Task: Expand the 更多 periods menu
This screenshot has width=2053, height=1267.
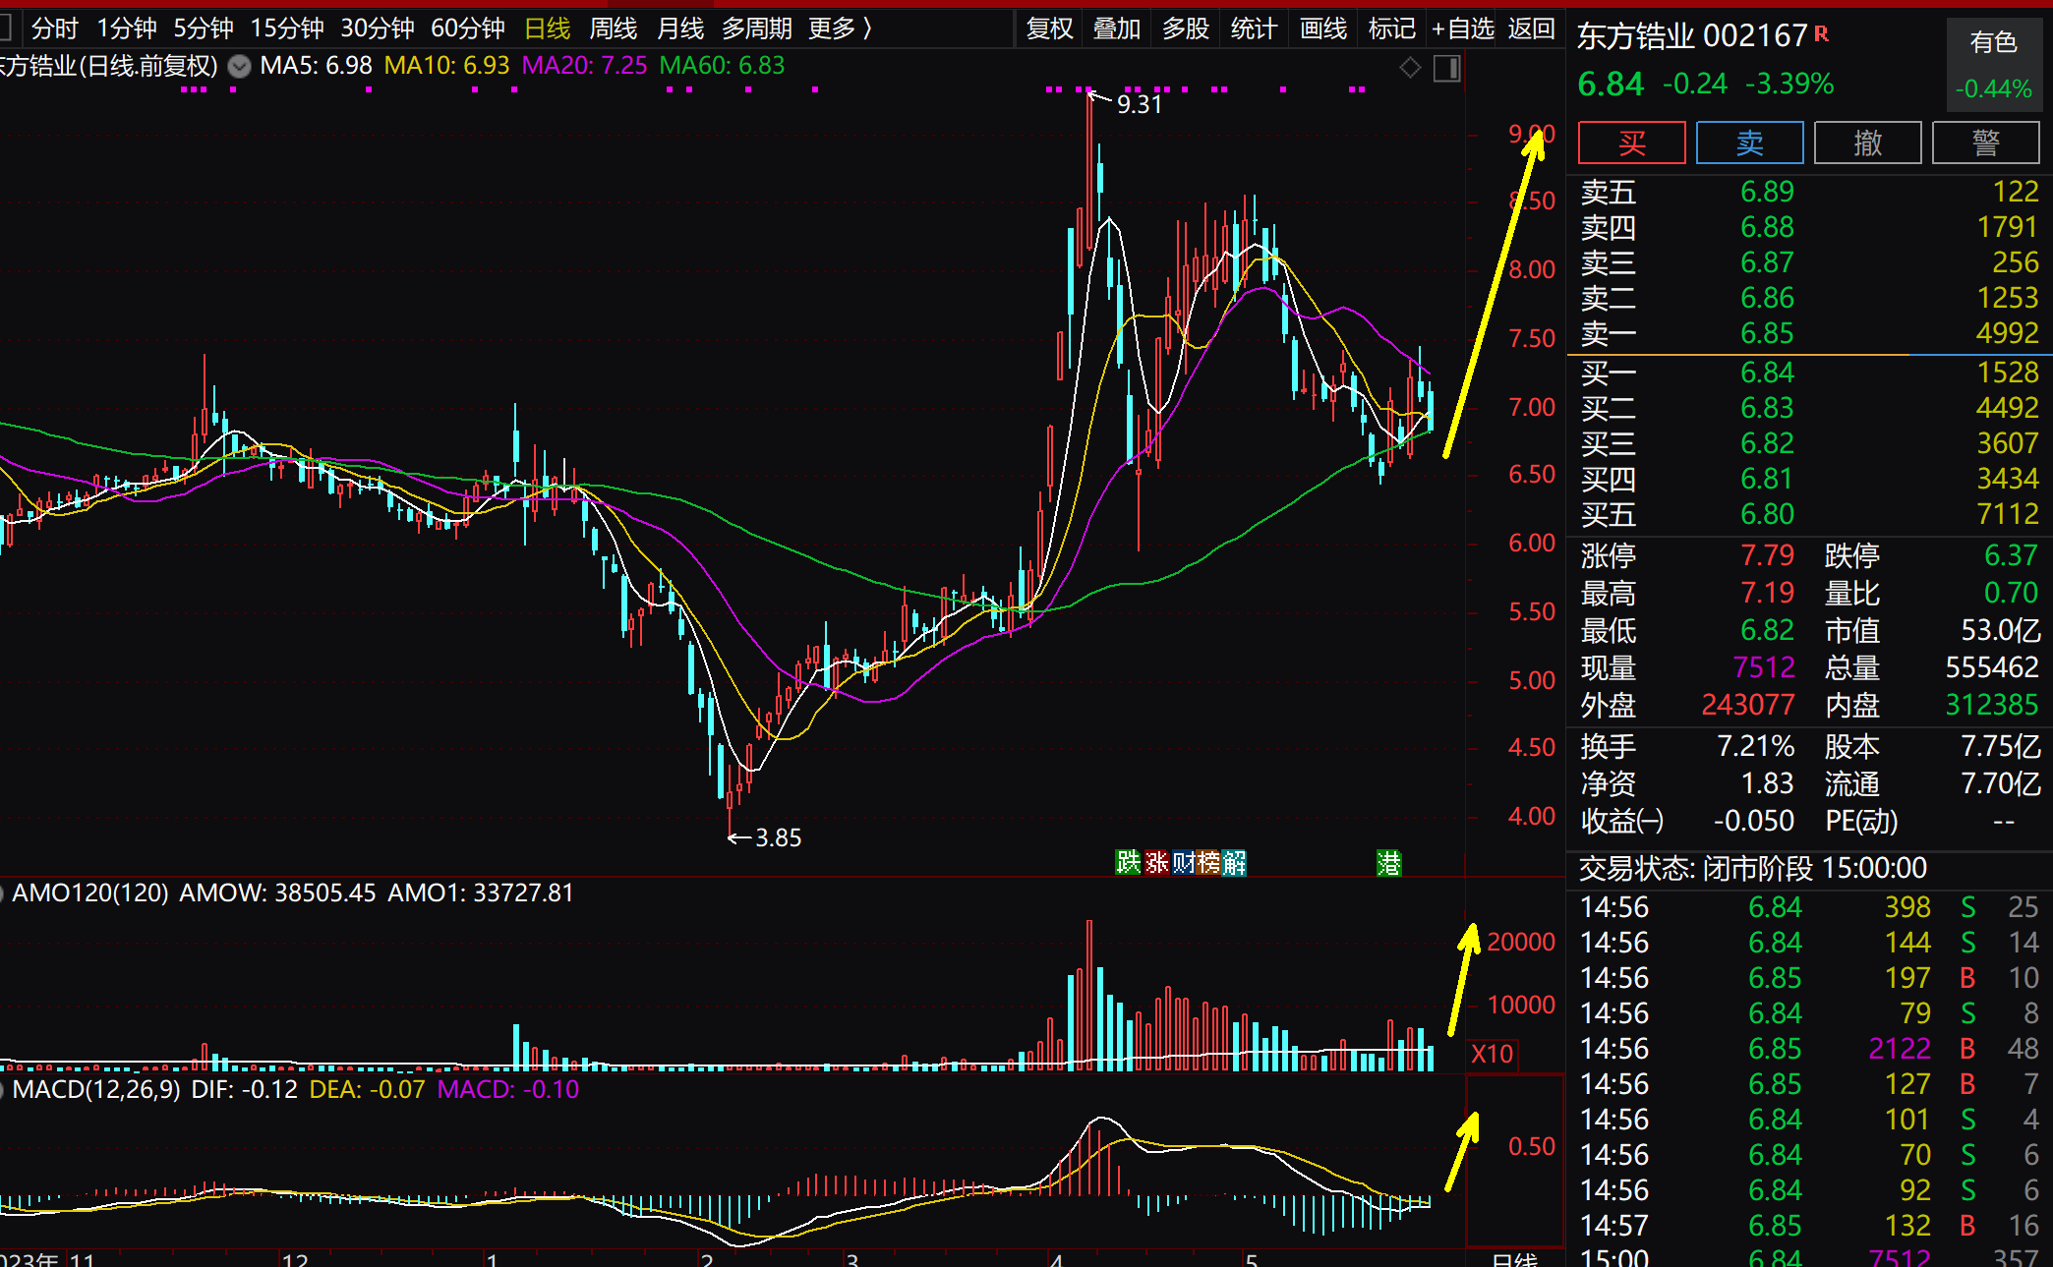Action: (x=840, y=29)
